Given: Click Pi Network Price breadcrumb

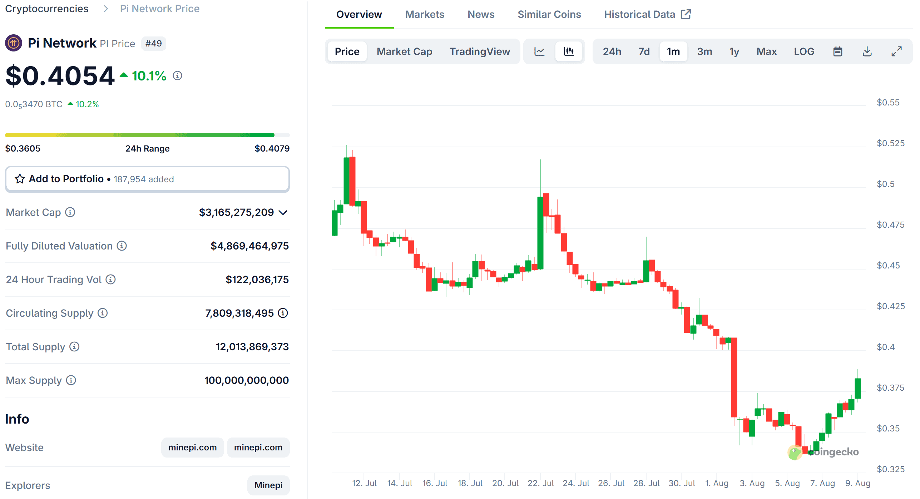Looking at the screenshot, I should pyautogui.click(x=159, y=9).
